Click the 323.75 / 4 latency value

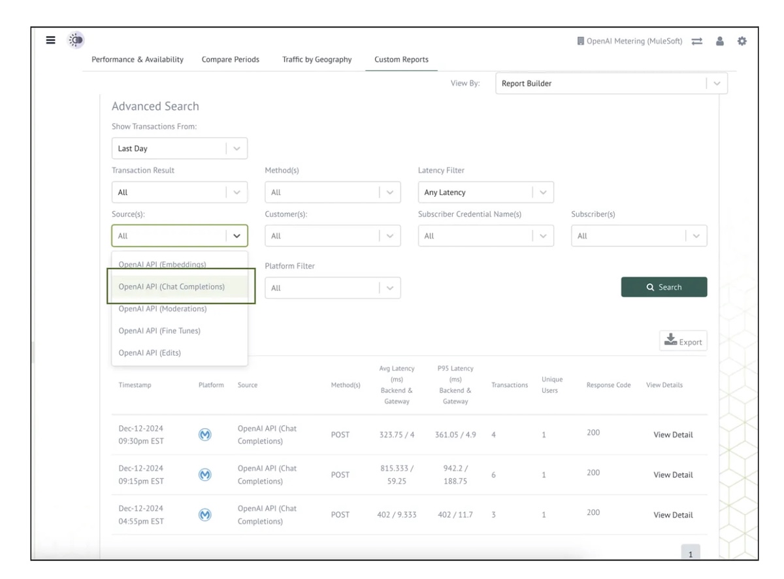(x=397, y=435)
